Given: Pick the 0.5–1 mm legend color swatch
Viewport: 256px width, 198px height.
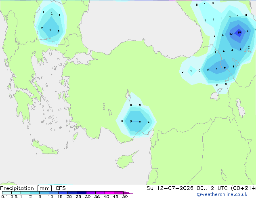Looking at the screenshot, I should coord(16,193).
